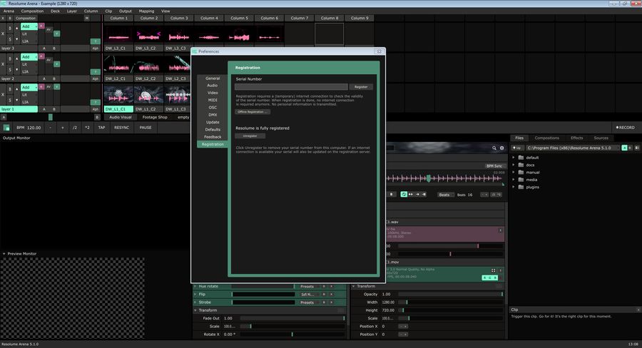The height and width of the screenshot is (348, 642).
Task: Clear layer 3 with its X button
Action: (x=3, y=34)
